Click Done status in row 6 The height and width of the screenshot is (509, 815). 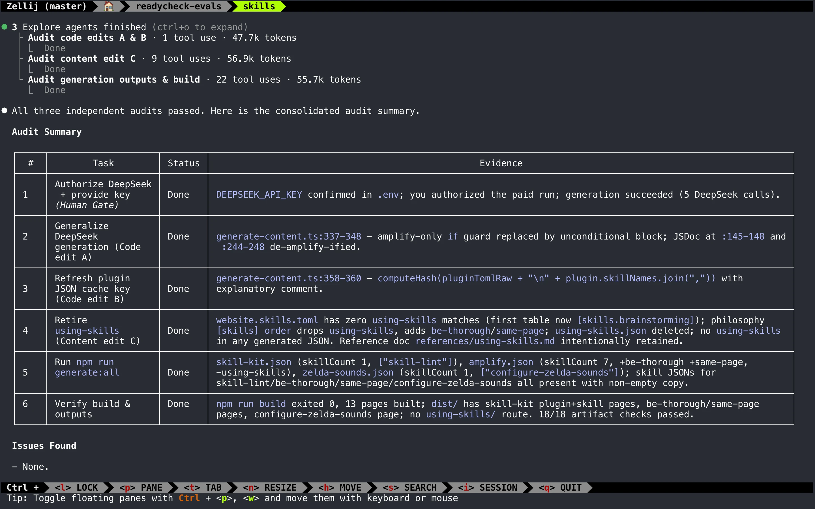click(178, 404)
